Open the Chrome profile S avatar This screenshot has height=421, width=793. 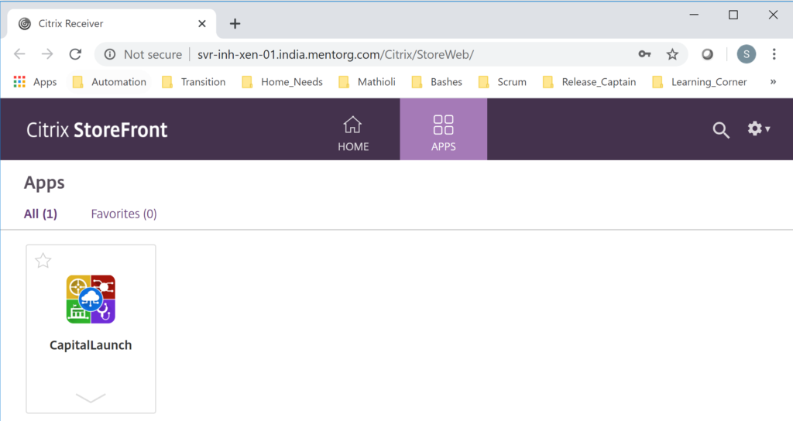click(x=747, y=54)
